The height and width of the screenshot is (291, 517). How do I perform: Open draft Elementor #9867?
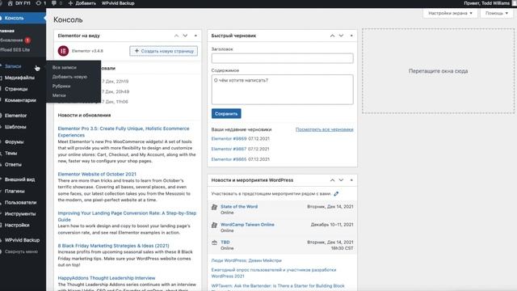[229, 149]
